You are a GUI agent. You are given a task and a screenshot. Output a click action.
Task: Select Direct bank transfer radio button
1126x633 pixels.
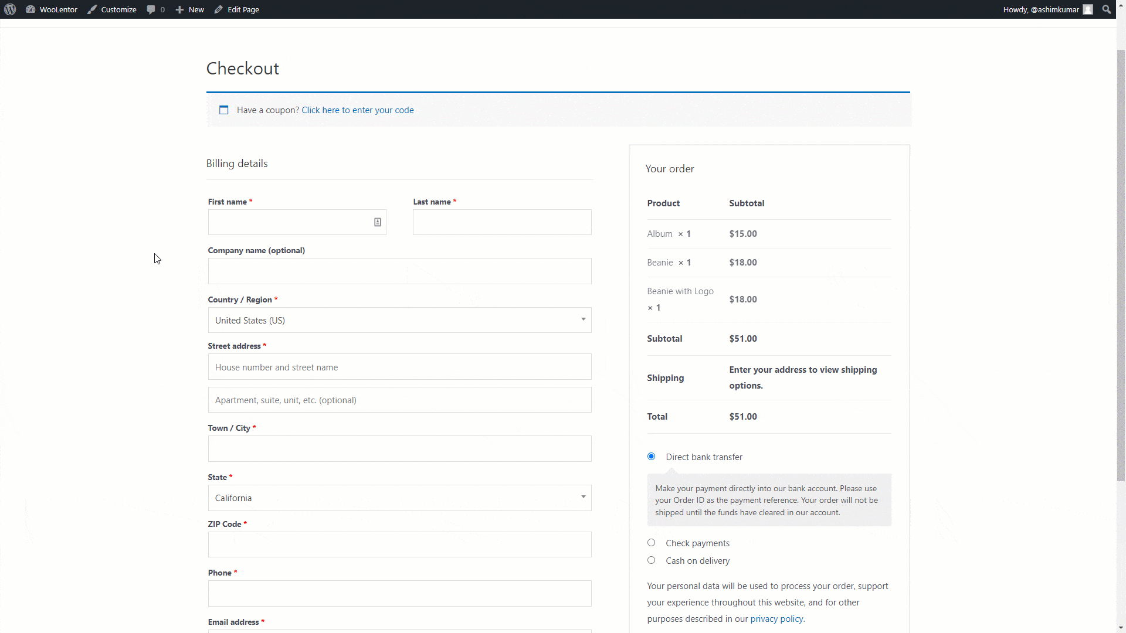650,456
